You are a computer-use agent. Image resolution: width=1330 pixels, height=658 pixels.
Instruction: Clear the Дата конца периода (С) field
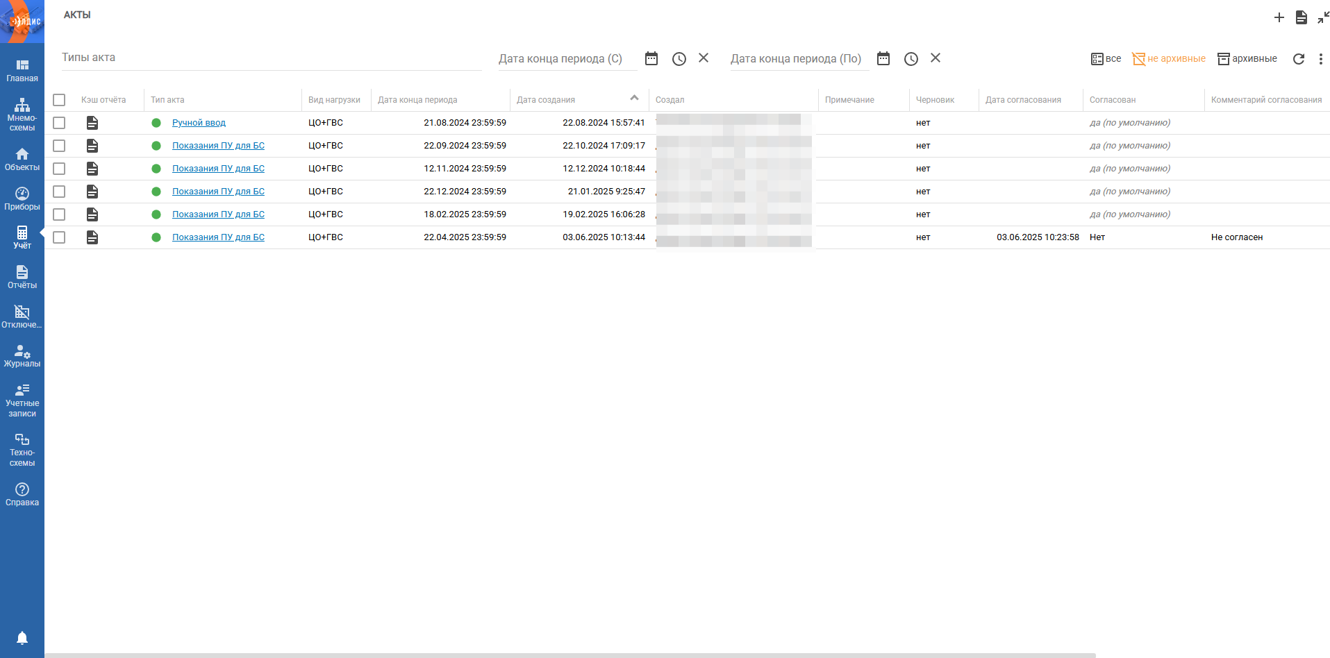704,58
